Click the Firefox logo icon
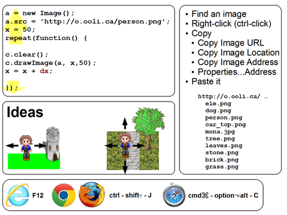 click(91, 195)
